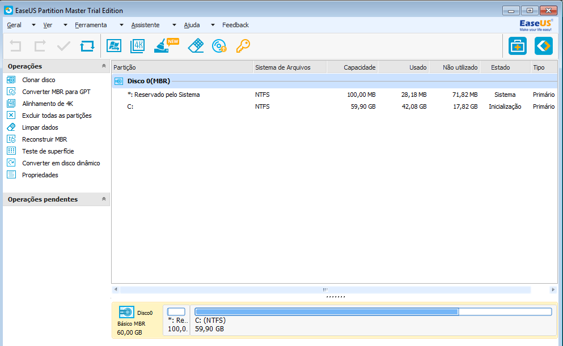Open the Ferramenta menu
Viewport: 563px width, 346px height.
tap(91, 25)
